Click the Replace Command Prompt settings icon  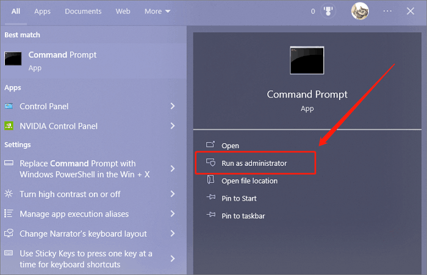point(9,163)
